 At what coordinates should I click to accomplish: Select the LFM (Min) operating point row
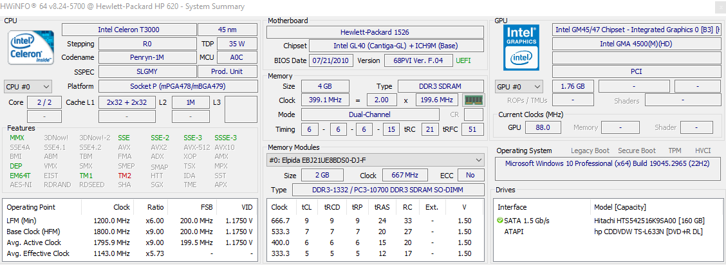129,221
